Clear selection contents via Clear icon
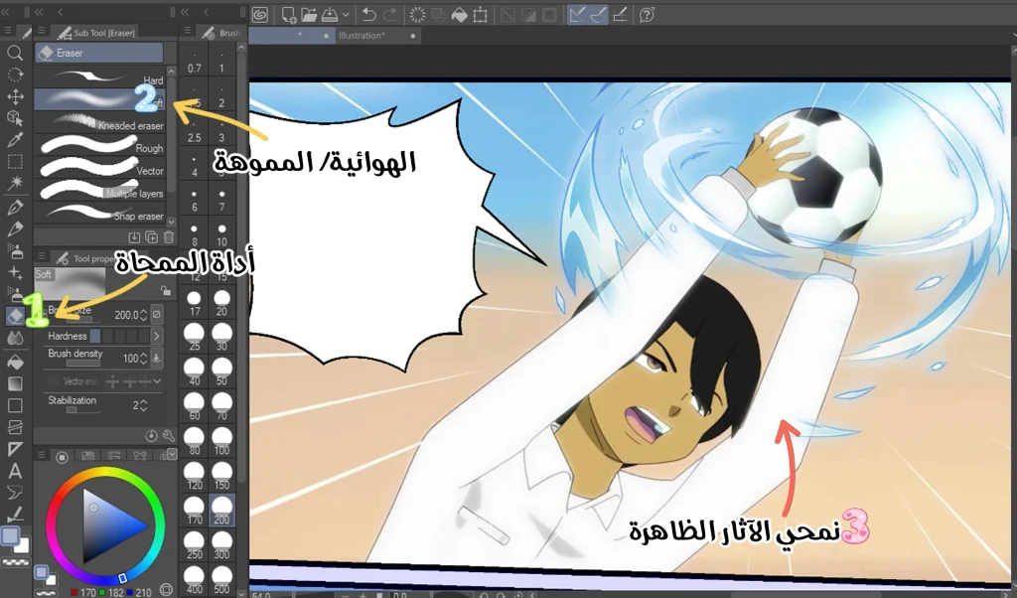Image resolution: width=1017 pixels, height=598 pixels. (x=418, y=14)
